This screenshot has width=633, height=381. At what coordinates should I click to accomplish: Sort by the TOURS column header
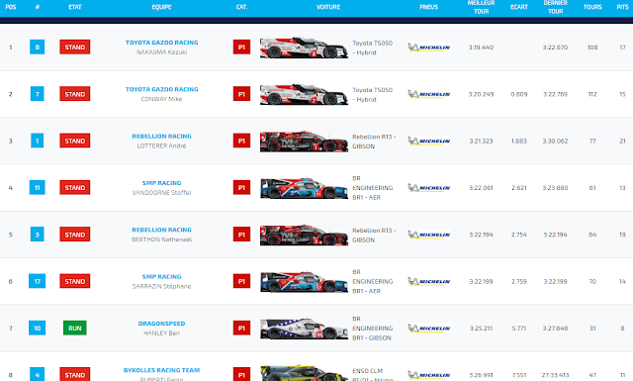pyautogui.click(x=592, y=7)
